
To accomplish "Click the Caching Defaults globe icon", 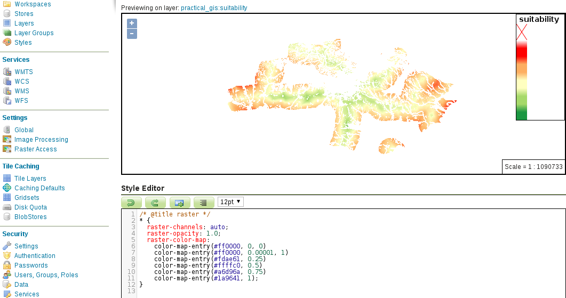I will tap(7, 188).
